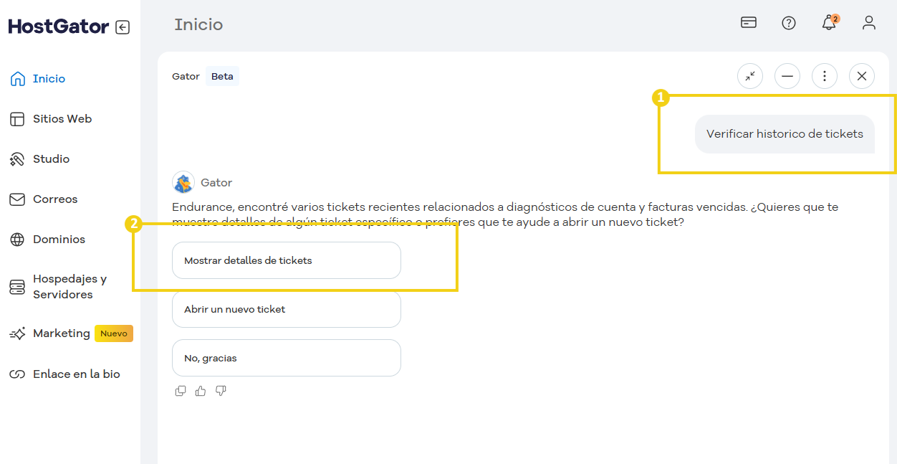
Task: Select the No, gracias reply
Action: pos(286,358)
